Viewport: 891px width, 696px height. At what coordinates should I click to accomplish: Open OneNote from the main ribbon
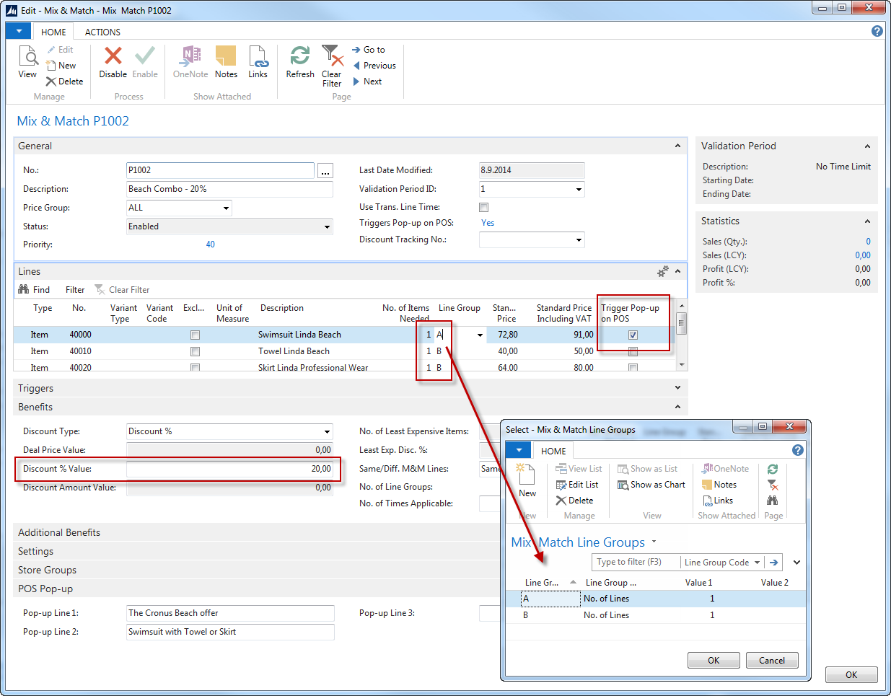coord(190,56)
